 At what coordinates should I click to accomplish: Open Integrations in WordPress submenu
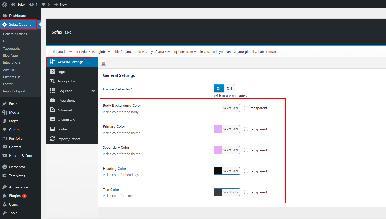[12, 63]
